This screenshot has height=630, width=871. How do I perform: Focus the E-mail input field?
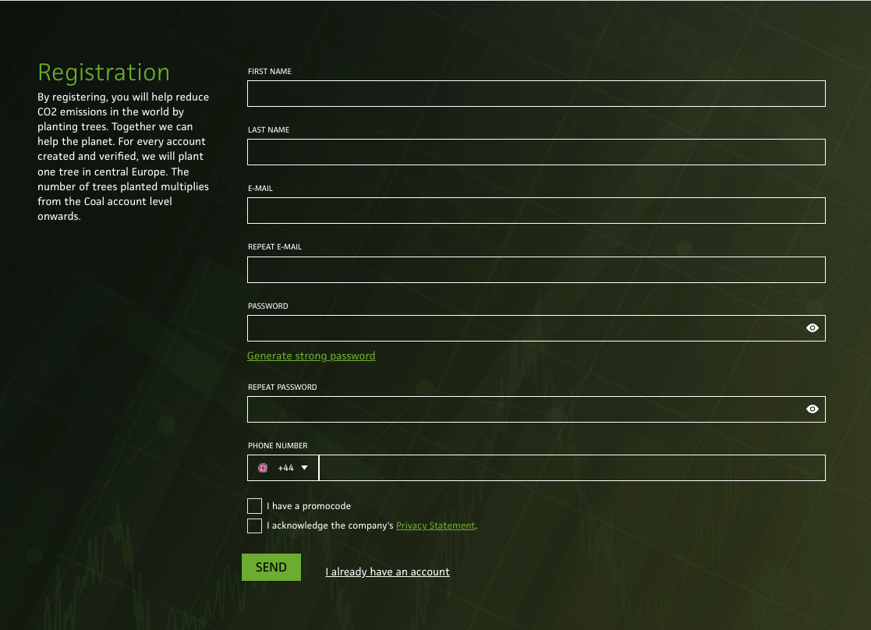point(536,210)
